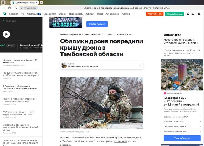Expand the Военная операция на Украине story chevron
The height and width of the screenshot is (146, 204).
[140, 65]
